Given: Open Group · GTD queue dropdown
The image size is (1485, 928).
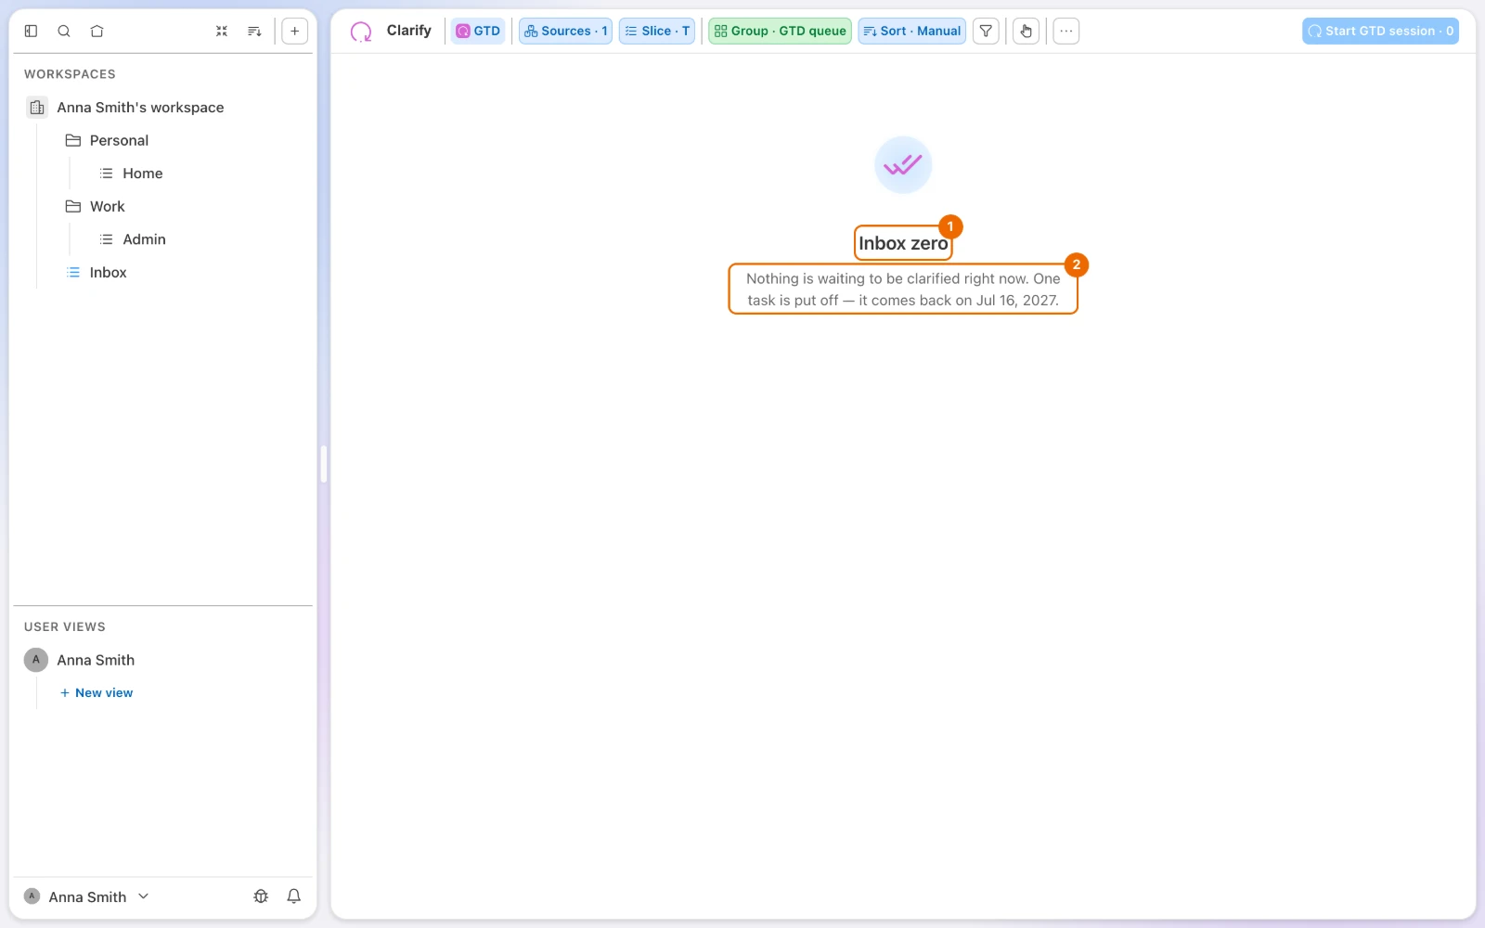Looking at the screenshot, I should pos(780,31).
